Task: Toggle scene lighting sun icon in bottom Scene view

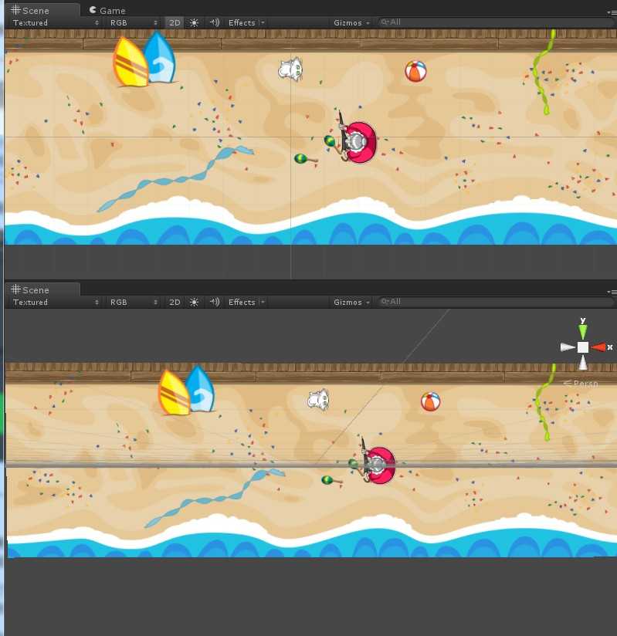Action: (194, 303)
